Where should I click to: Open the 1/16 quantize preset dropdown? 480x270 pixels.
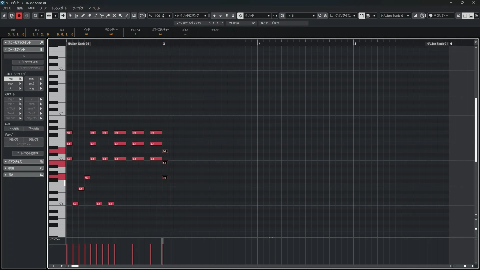313,15
